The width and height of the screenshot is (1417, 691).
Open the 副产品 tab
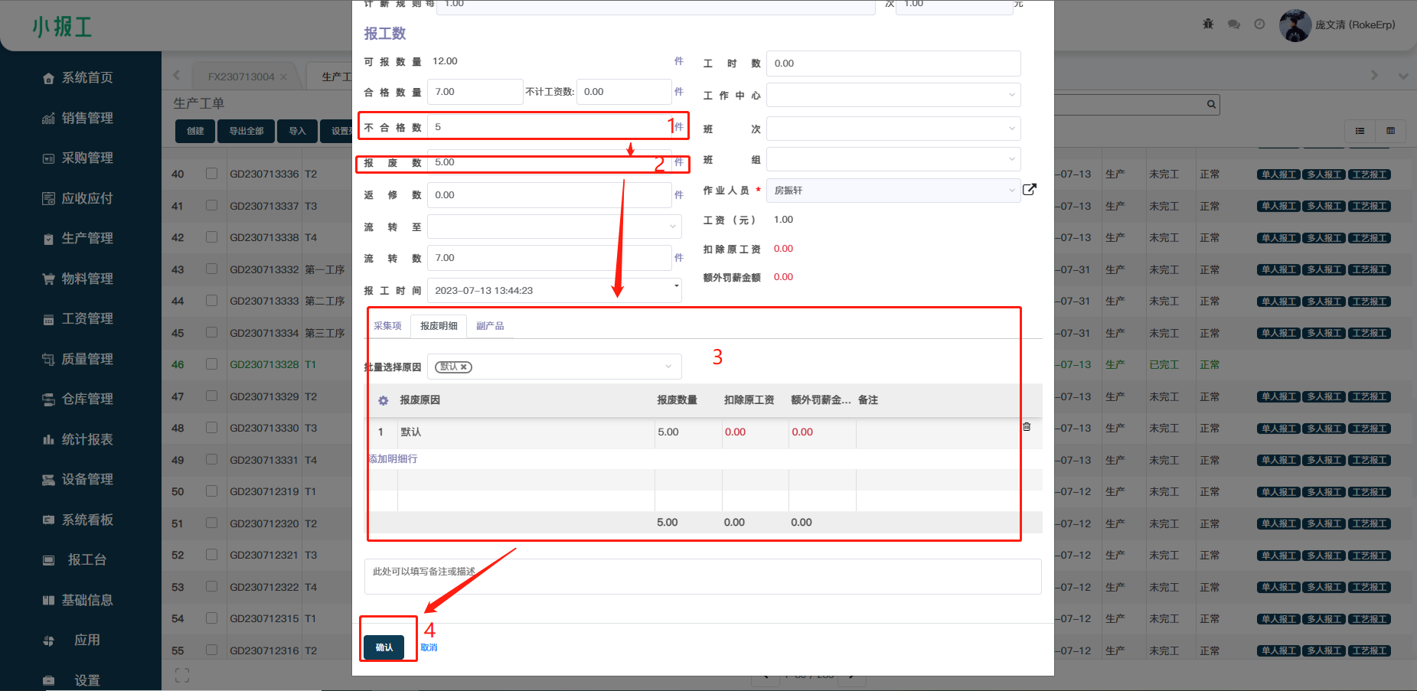(490, 326)
